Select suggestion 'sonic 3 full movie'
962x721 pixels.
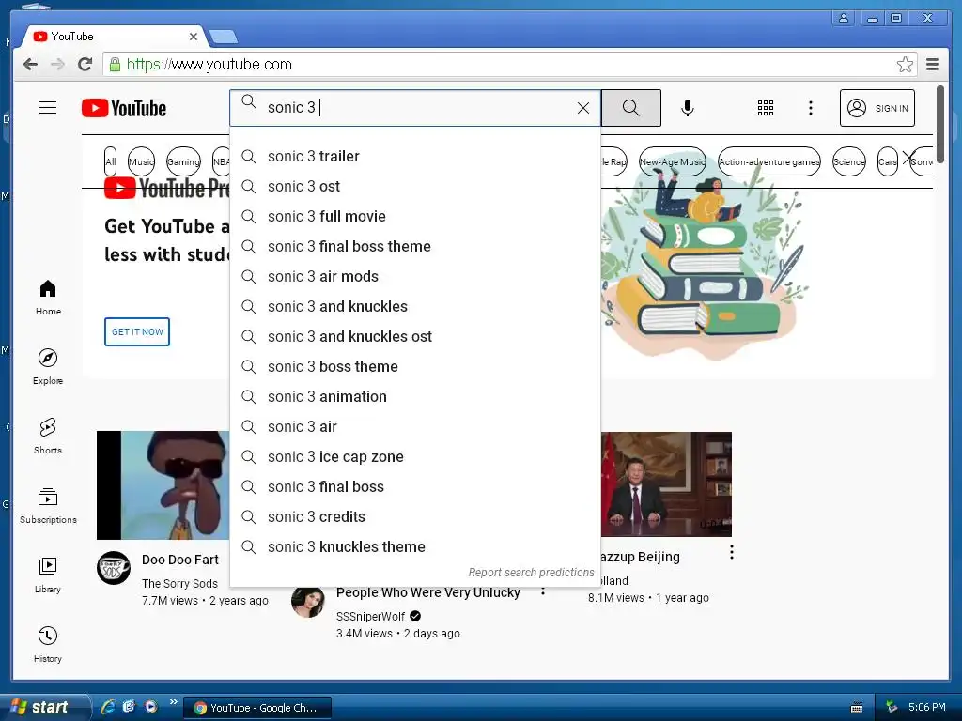[414, 217]
